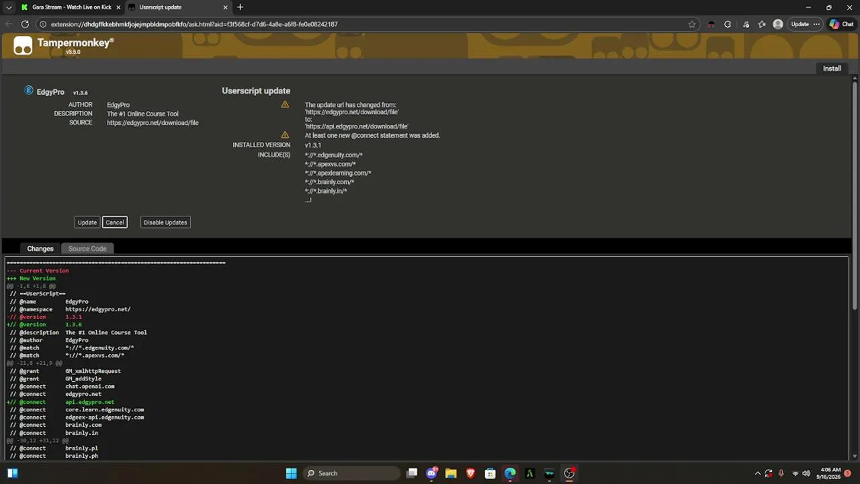Click the Install tab label
Image resolution: width=860 pixels, height=484 pixels.
coord(832,68)
